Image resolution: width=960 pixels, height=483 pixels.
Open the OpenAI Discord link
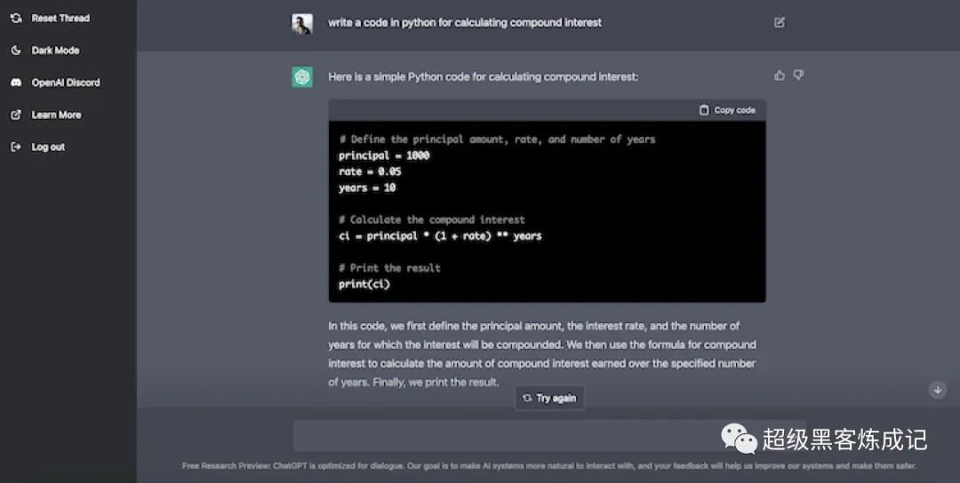66,83
